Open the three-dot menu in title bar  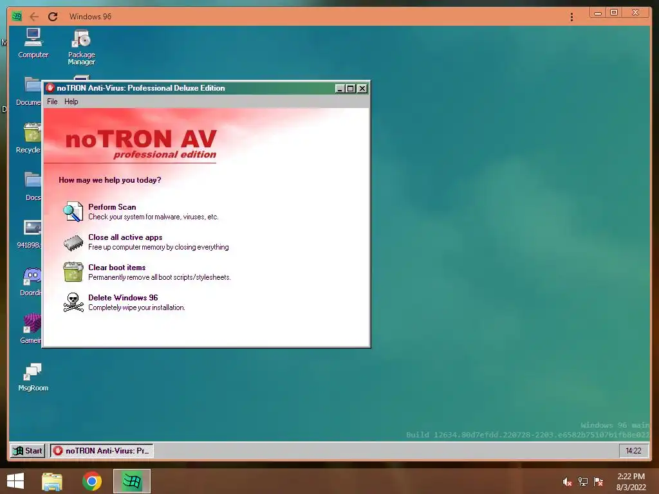(571, 17)
